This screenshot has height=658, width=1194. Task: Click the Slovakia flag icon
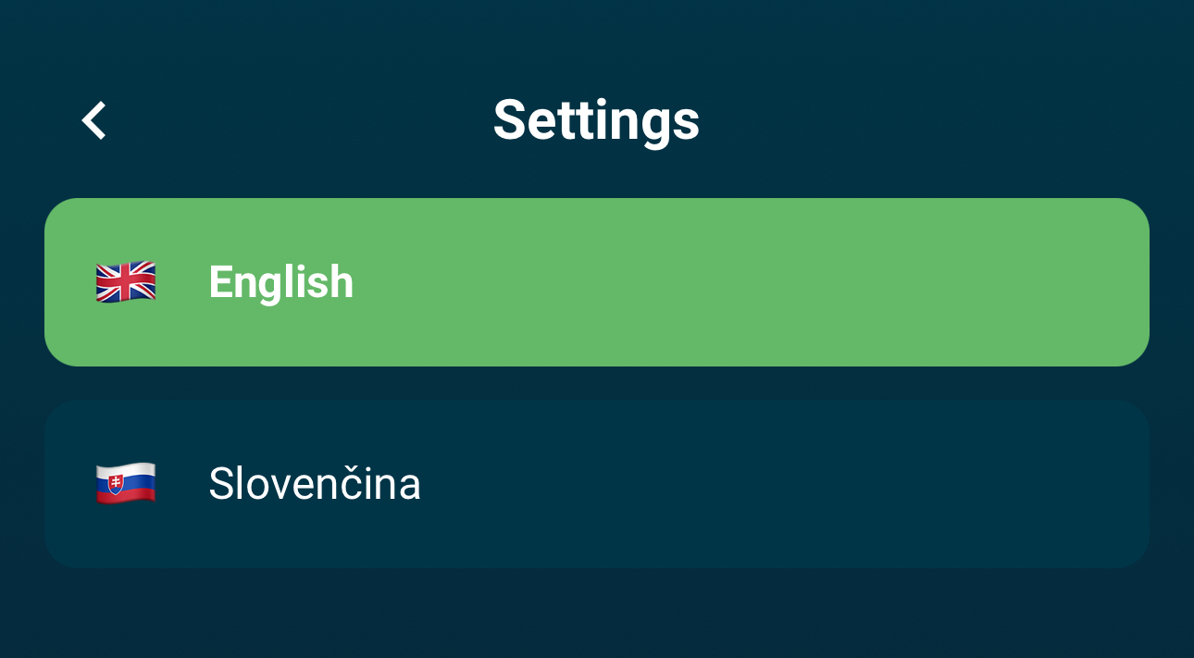(126, 483)
